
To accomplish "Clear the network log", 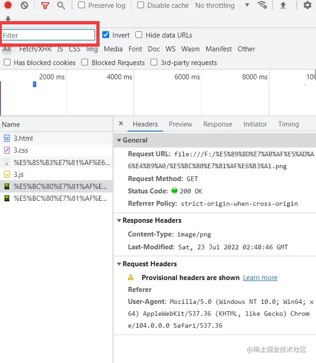I will 24,5.
